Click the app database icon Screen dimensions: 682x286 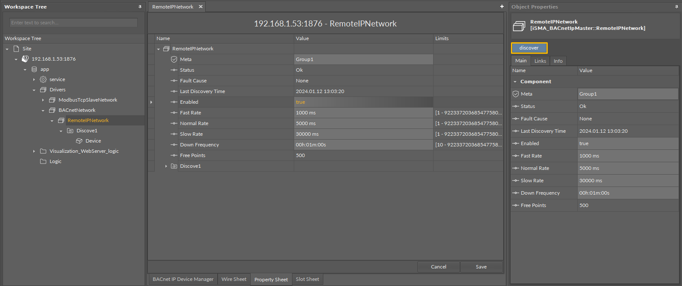click(34, 69)
